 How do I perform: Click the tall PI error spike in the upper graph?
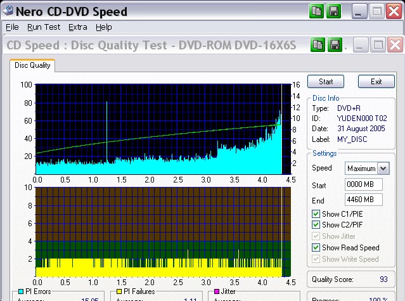coord(106,132)
